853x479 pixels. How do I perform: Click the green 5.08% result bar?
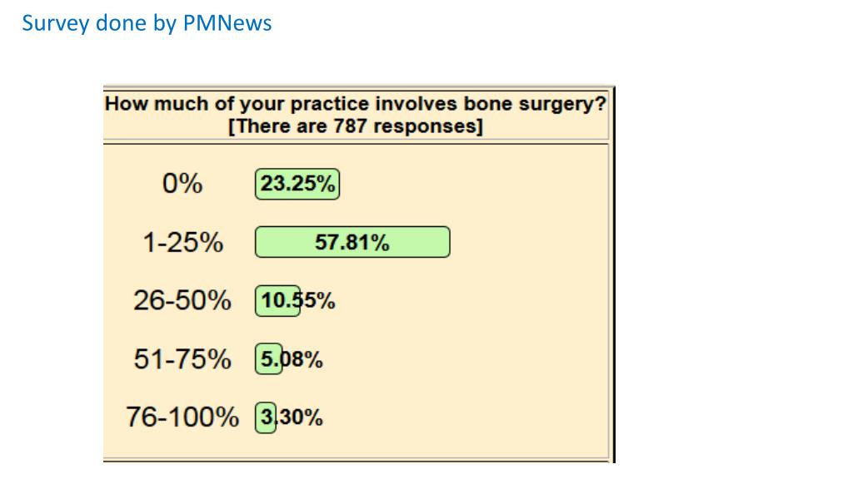(268, 359)
